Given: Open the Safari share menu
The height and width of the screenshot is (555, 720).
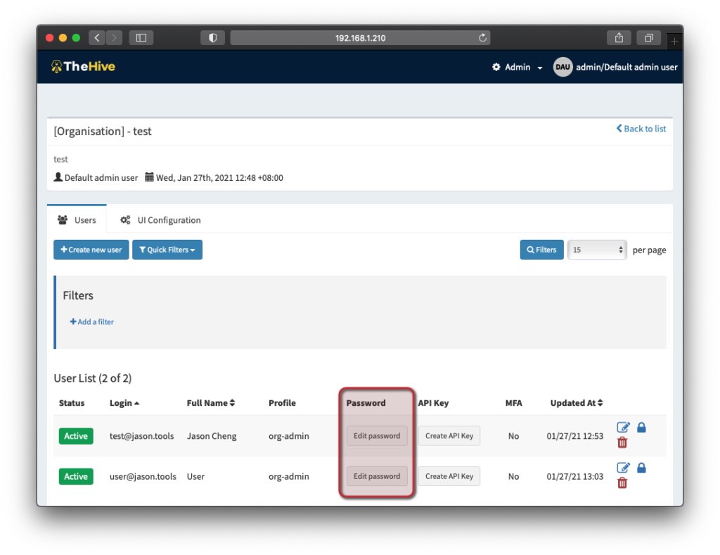Looking at the screenshot, I should [x=619, y=38].
